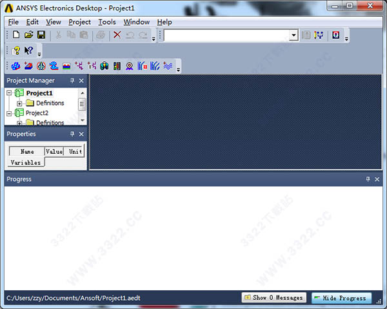387x309 pixels.
Task: Click the Project Manager scrollbar up arrow
Action: [83, 93]
